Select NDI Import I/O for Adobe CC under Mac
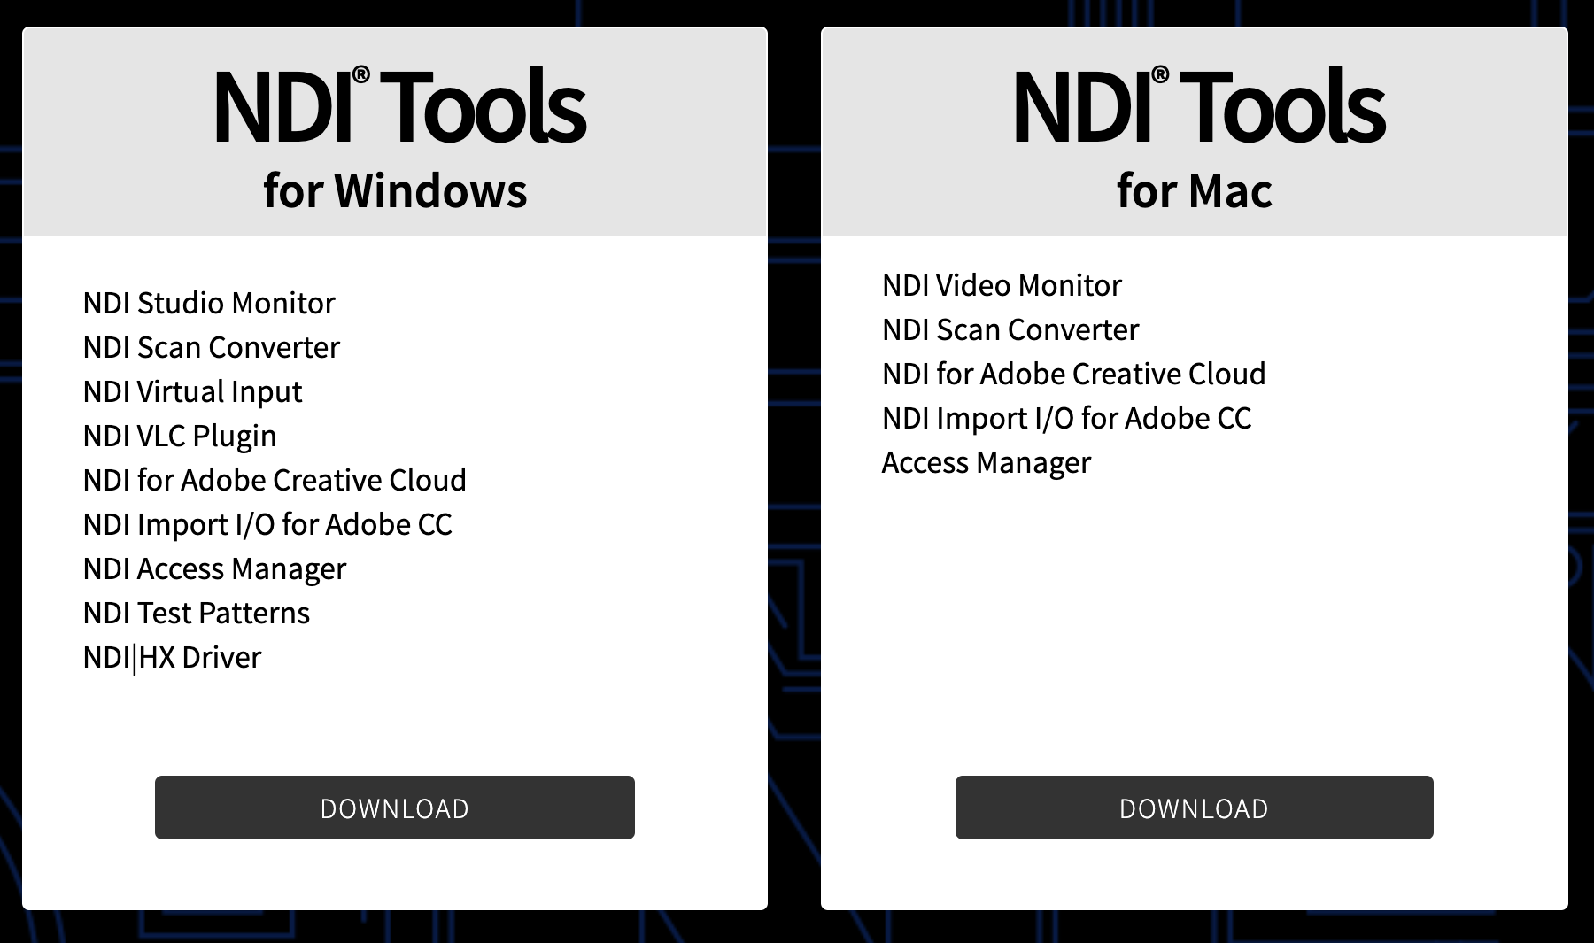The width and height of the screenshot is (1594, 943). coord(1067,418)
